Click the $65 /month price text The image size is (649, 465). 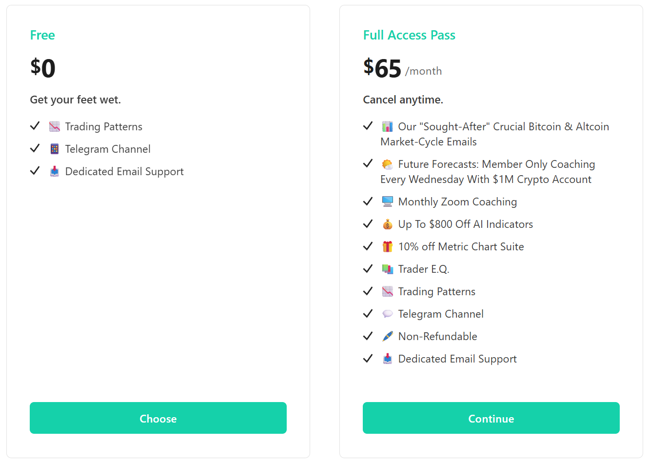tap(402, 68)
